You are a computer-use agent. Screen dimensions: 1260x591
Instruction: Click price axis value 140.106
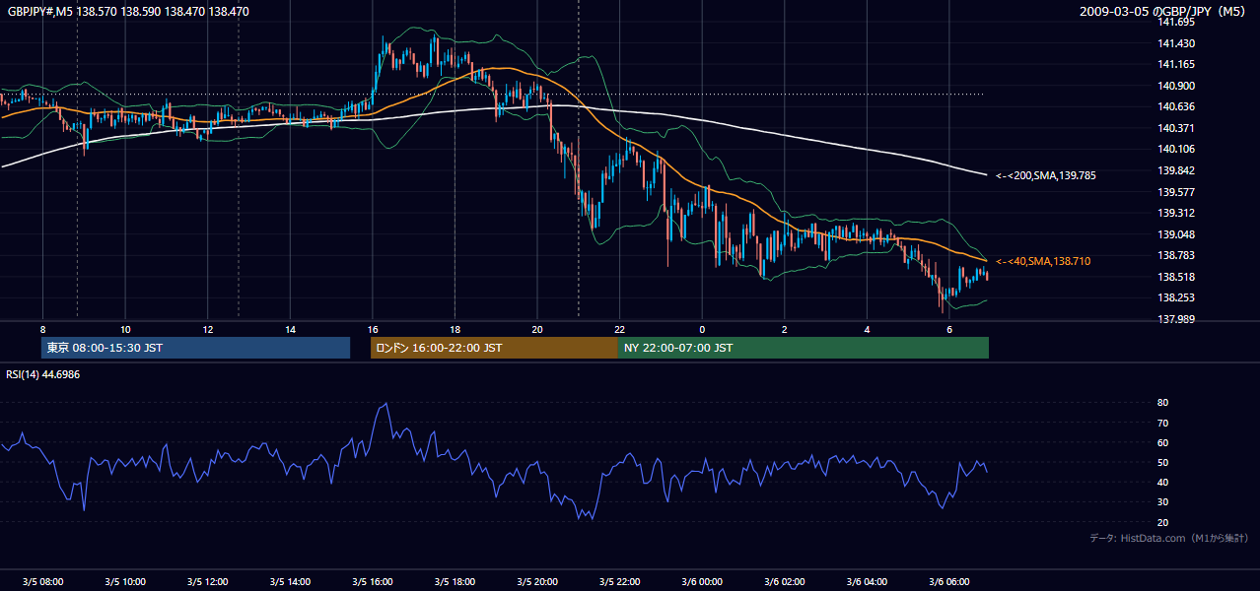[x=1177, y=149]
